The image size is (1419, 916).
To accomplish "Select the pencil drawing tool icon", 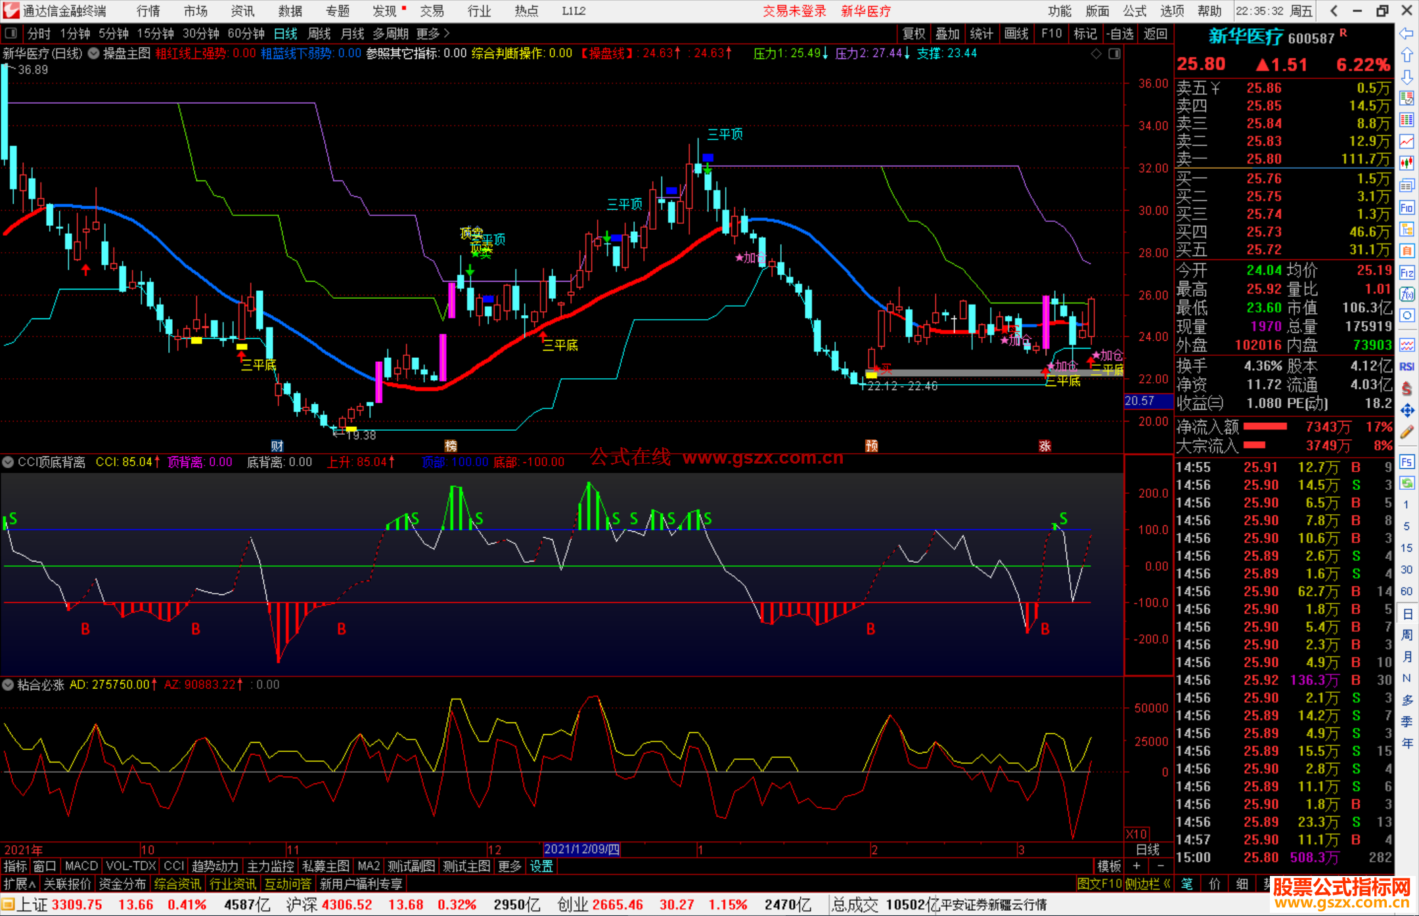I will [1407, 432].
